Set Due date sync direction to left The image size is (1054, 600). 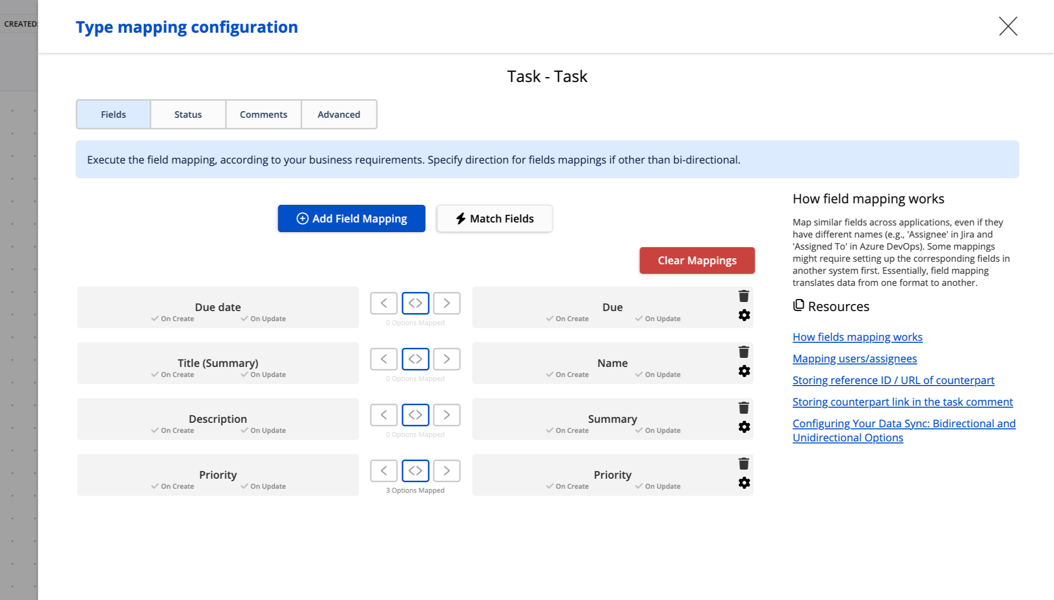384,303
